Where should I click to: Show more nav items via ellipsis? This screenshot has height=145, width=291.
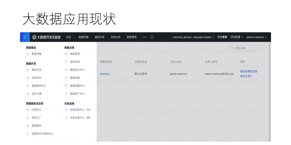pos(144,37)
